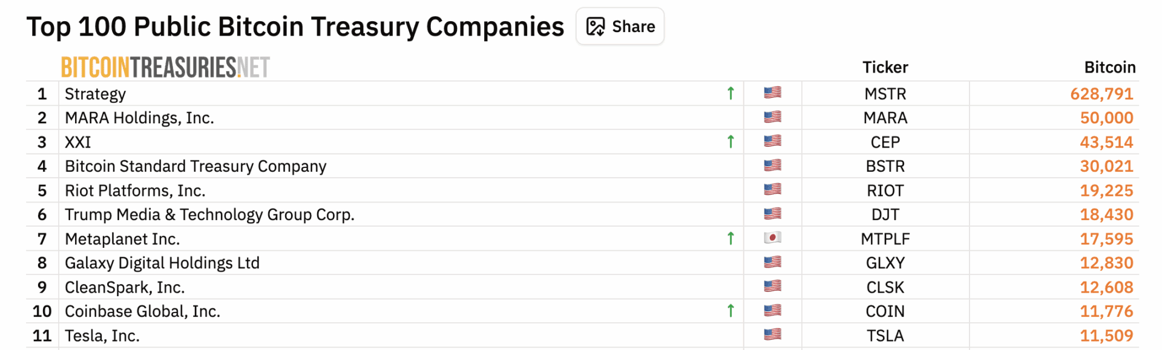Click the US flag in the Tesla row
The width and height of the screenshot is (1162, 350).
click(x=772, y=334)
